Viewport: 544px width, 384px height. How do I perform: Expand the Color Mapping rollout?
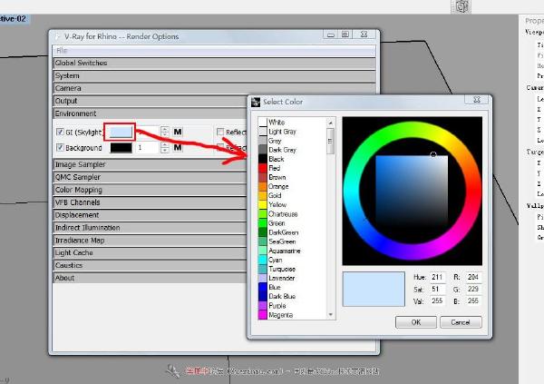pos(150,190)
